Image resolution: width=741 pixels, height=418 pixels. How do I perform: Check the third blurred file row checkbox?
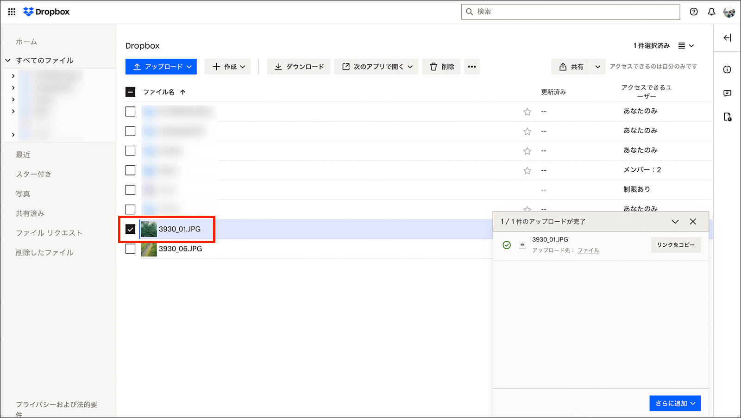pos(131,151)
